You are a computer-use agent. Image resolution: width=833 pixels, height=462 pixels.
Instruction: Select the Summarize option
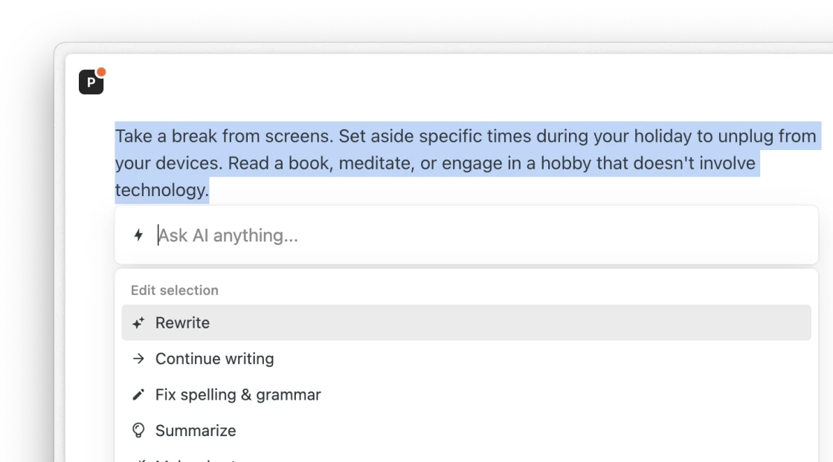195,430
